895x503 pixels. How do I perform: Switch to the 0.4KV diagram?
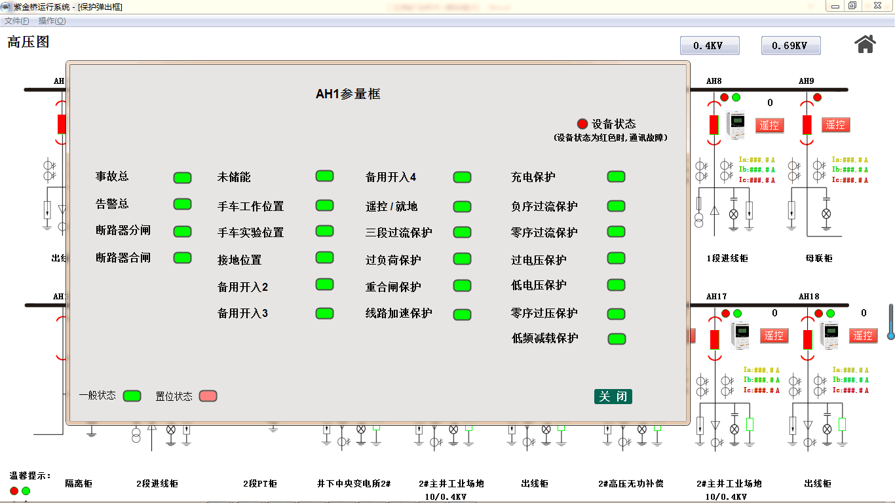pos(710,46)
